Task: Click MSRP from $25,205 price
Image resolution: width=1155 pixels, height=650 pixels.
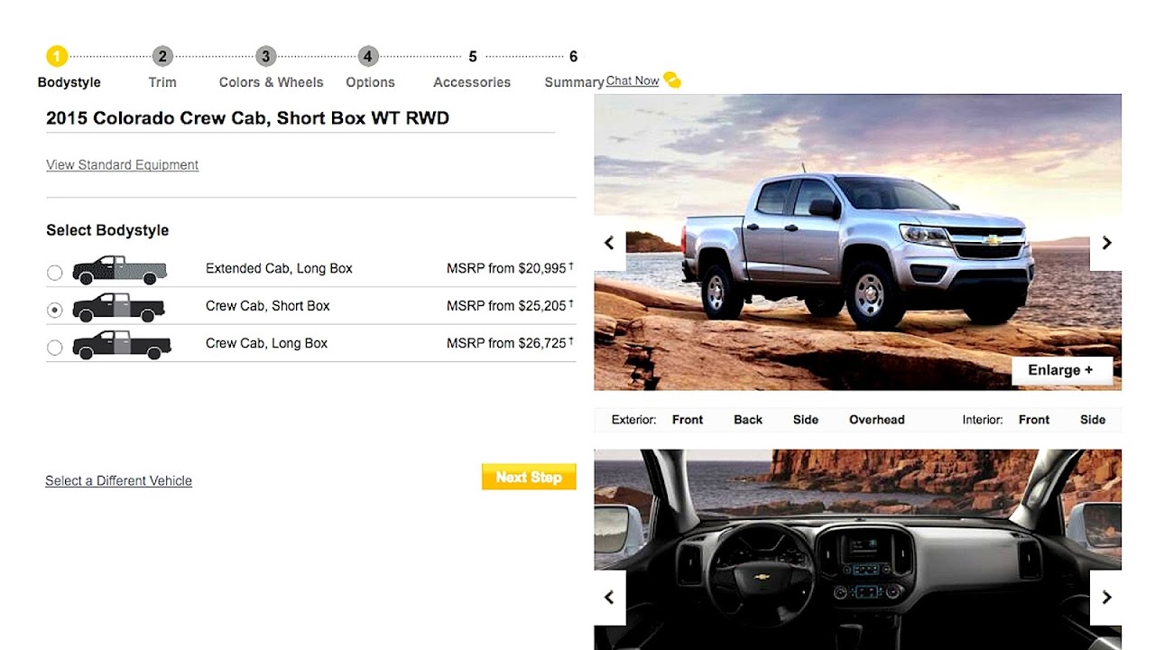Action: tap(510, 306)
